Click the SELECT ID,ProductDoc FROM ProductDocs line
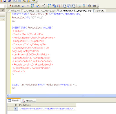 tap(44, 85)
